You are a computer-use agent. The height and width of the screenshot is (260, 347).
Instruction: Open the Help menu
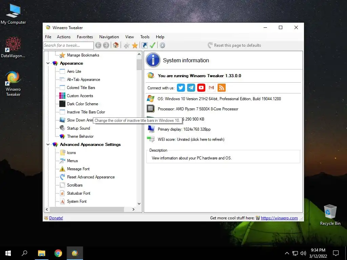pos(160,37)
